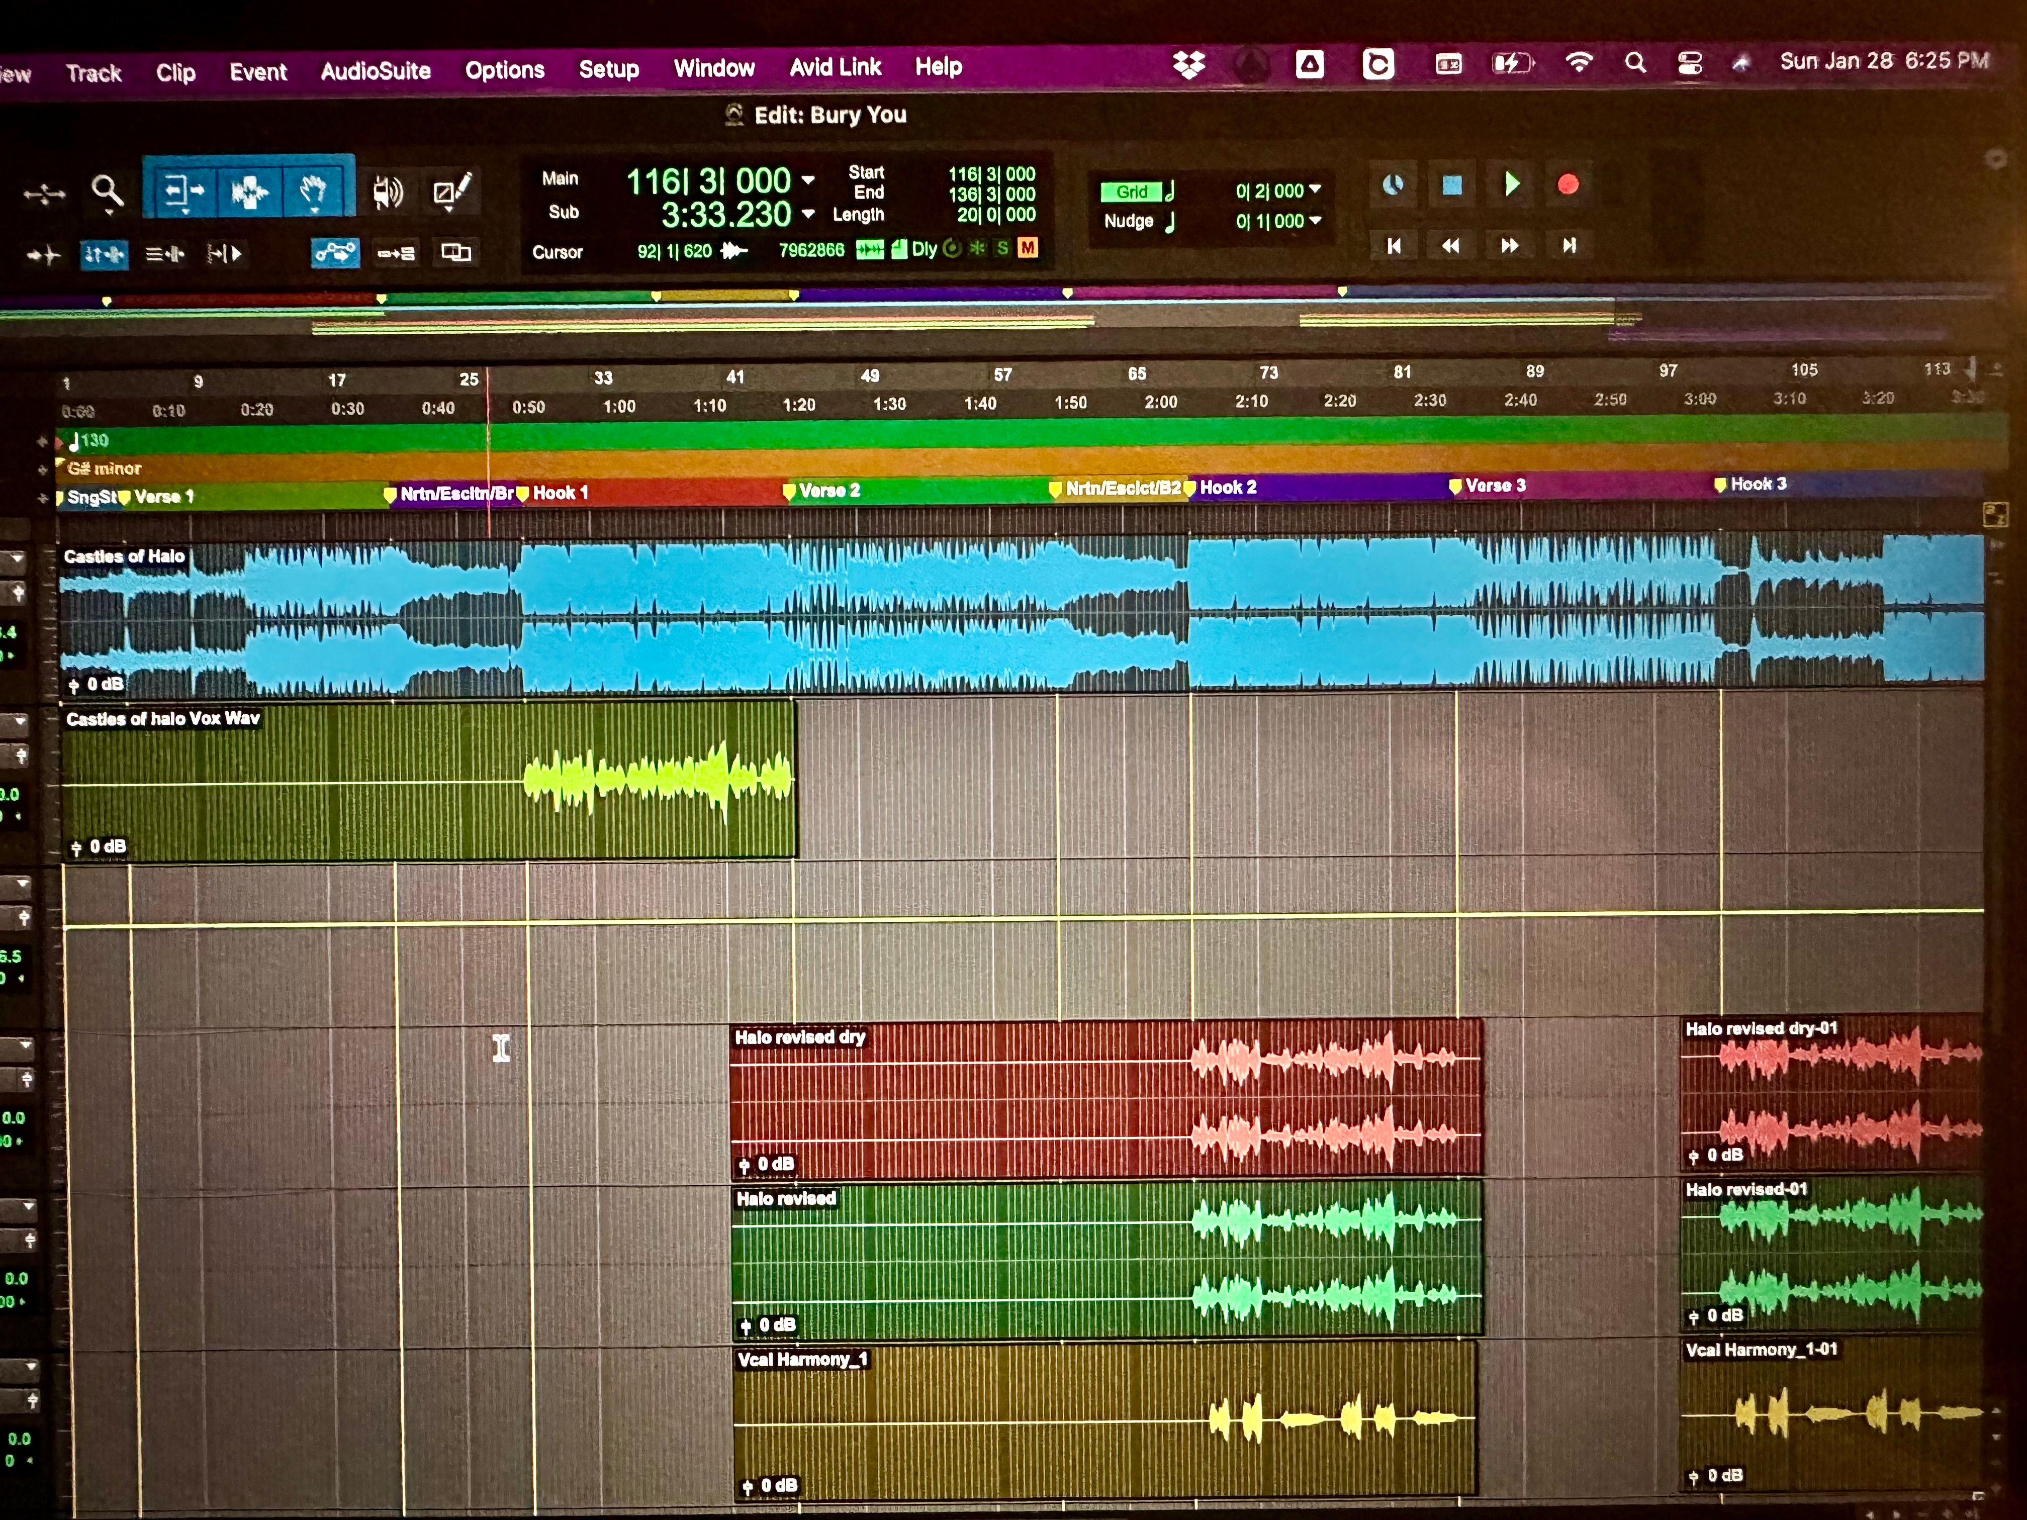Viewport: 2027px width, 1520px height.
Task: Click the red Record button
Action: (x=1568, y=185)
